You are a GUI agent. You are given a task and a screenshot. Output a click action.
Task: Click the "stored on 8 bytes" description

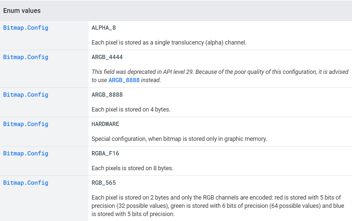(x=132, y=168)
